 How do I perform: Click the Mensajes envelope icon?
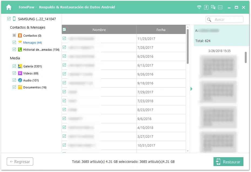pyautogui.click(x=20, y=42)
